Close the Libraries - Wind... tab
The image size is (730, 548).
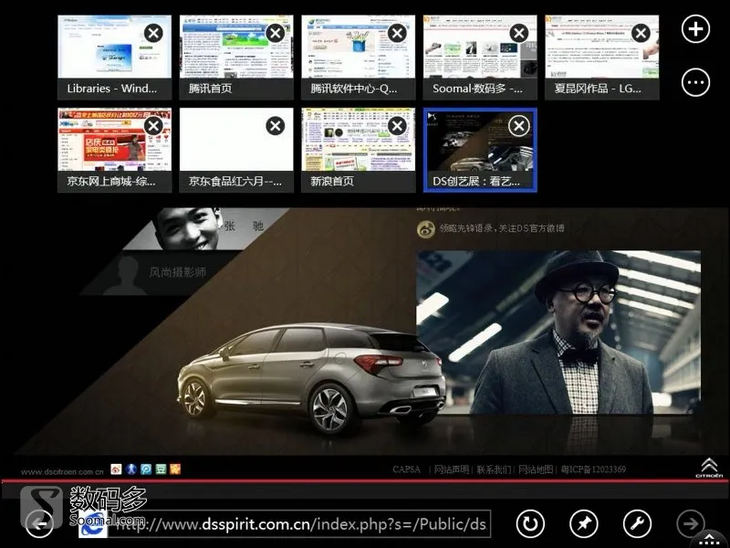[x=153, y=33]
